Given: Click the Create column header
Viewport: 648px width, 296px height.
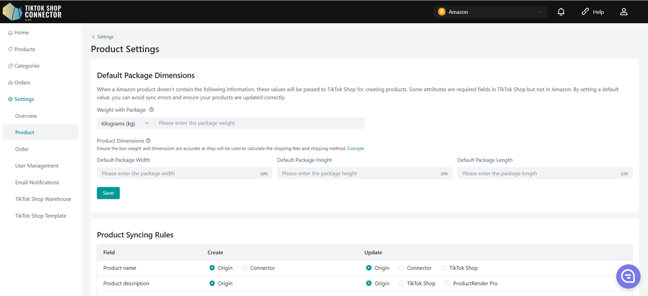Looking at the screenshot, I should pyautogui.click(x=215, y=253).
